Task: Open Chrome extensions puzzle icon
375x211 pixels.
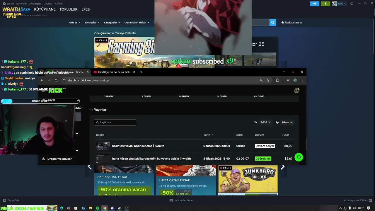Action: click(x=277, y=80)
